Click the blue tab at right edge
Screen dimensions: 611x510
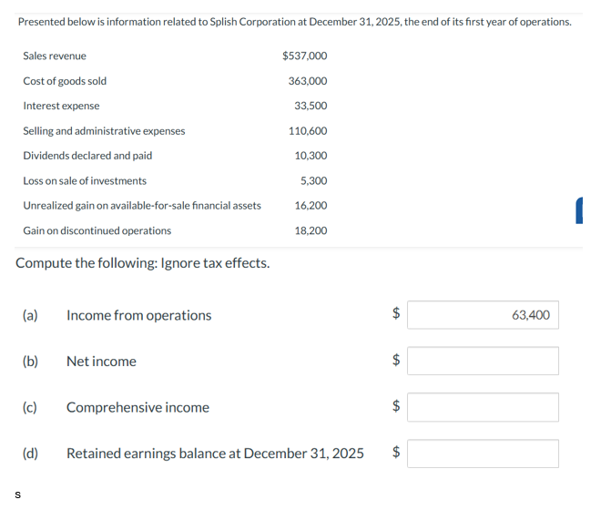click(x=579, y=210)
